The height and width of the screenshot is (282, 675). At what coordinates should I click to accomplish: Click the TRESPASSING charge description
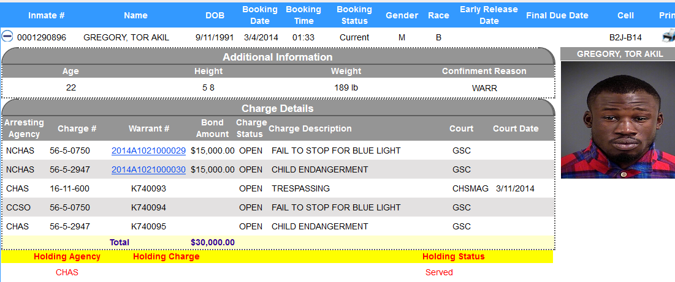click(x=300, y=188)
